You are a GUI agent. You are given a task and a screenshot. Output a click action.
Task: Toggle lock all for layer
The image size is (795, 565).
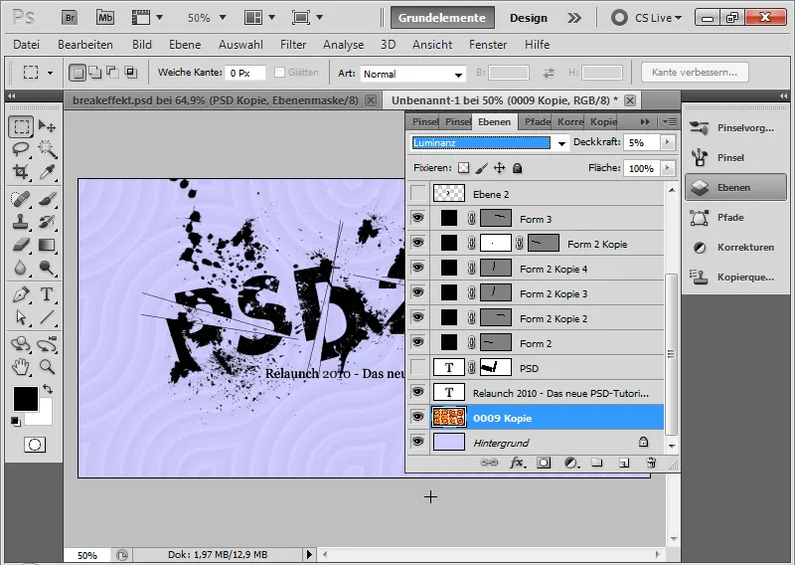click(x=517, y=168)
